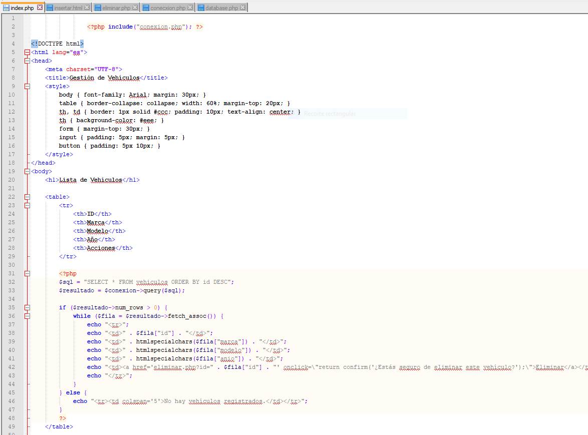Fold the style block on line 9

[x=27, y=87]
